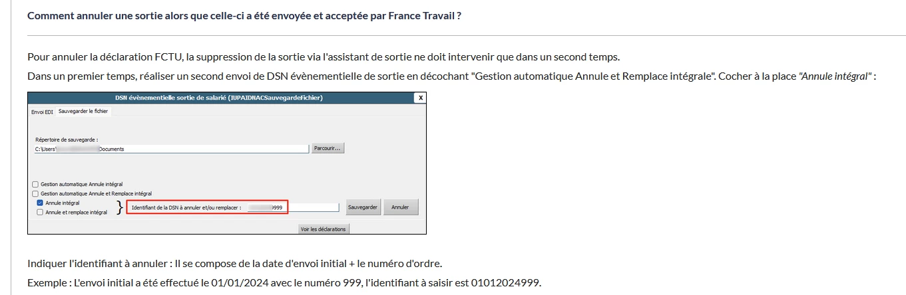Open Voir les déclarations
This screenshot has width=906, height=295.
[x=323, y=229]
